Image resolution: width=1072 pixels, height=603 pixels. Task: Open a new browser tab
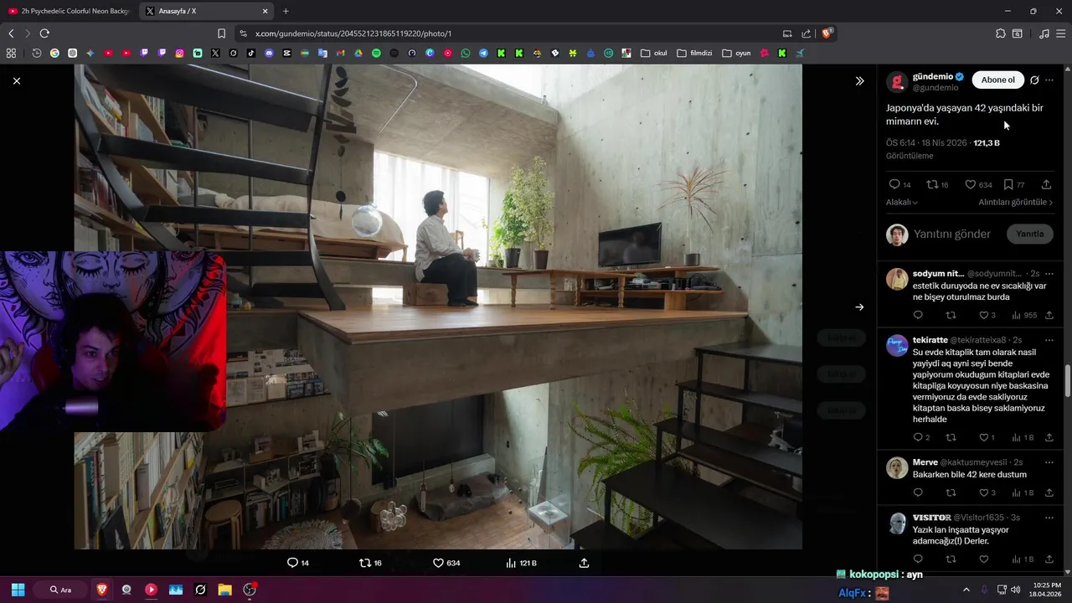(x=286, y=11)
